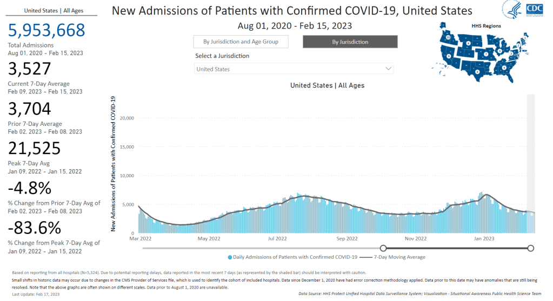Toggle Daily Admissions legend item
The image size is (553, 301).
(292, 257)
